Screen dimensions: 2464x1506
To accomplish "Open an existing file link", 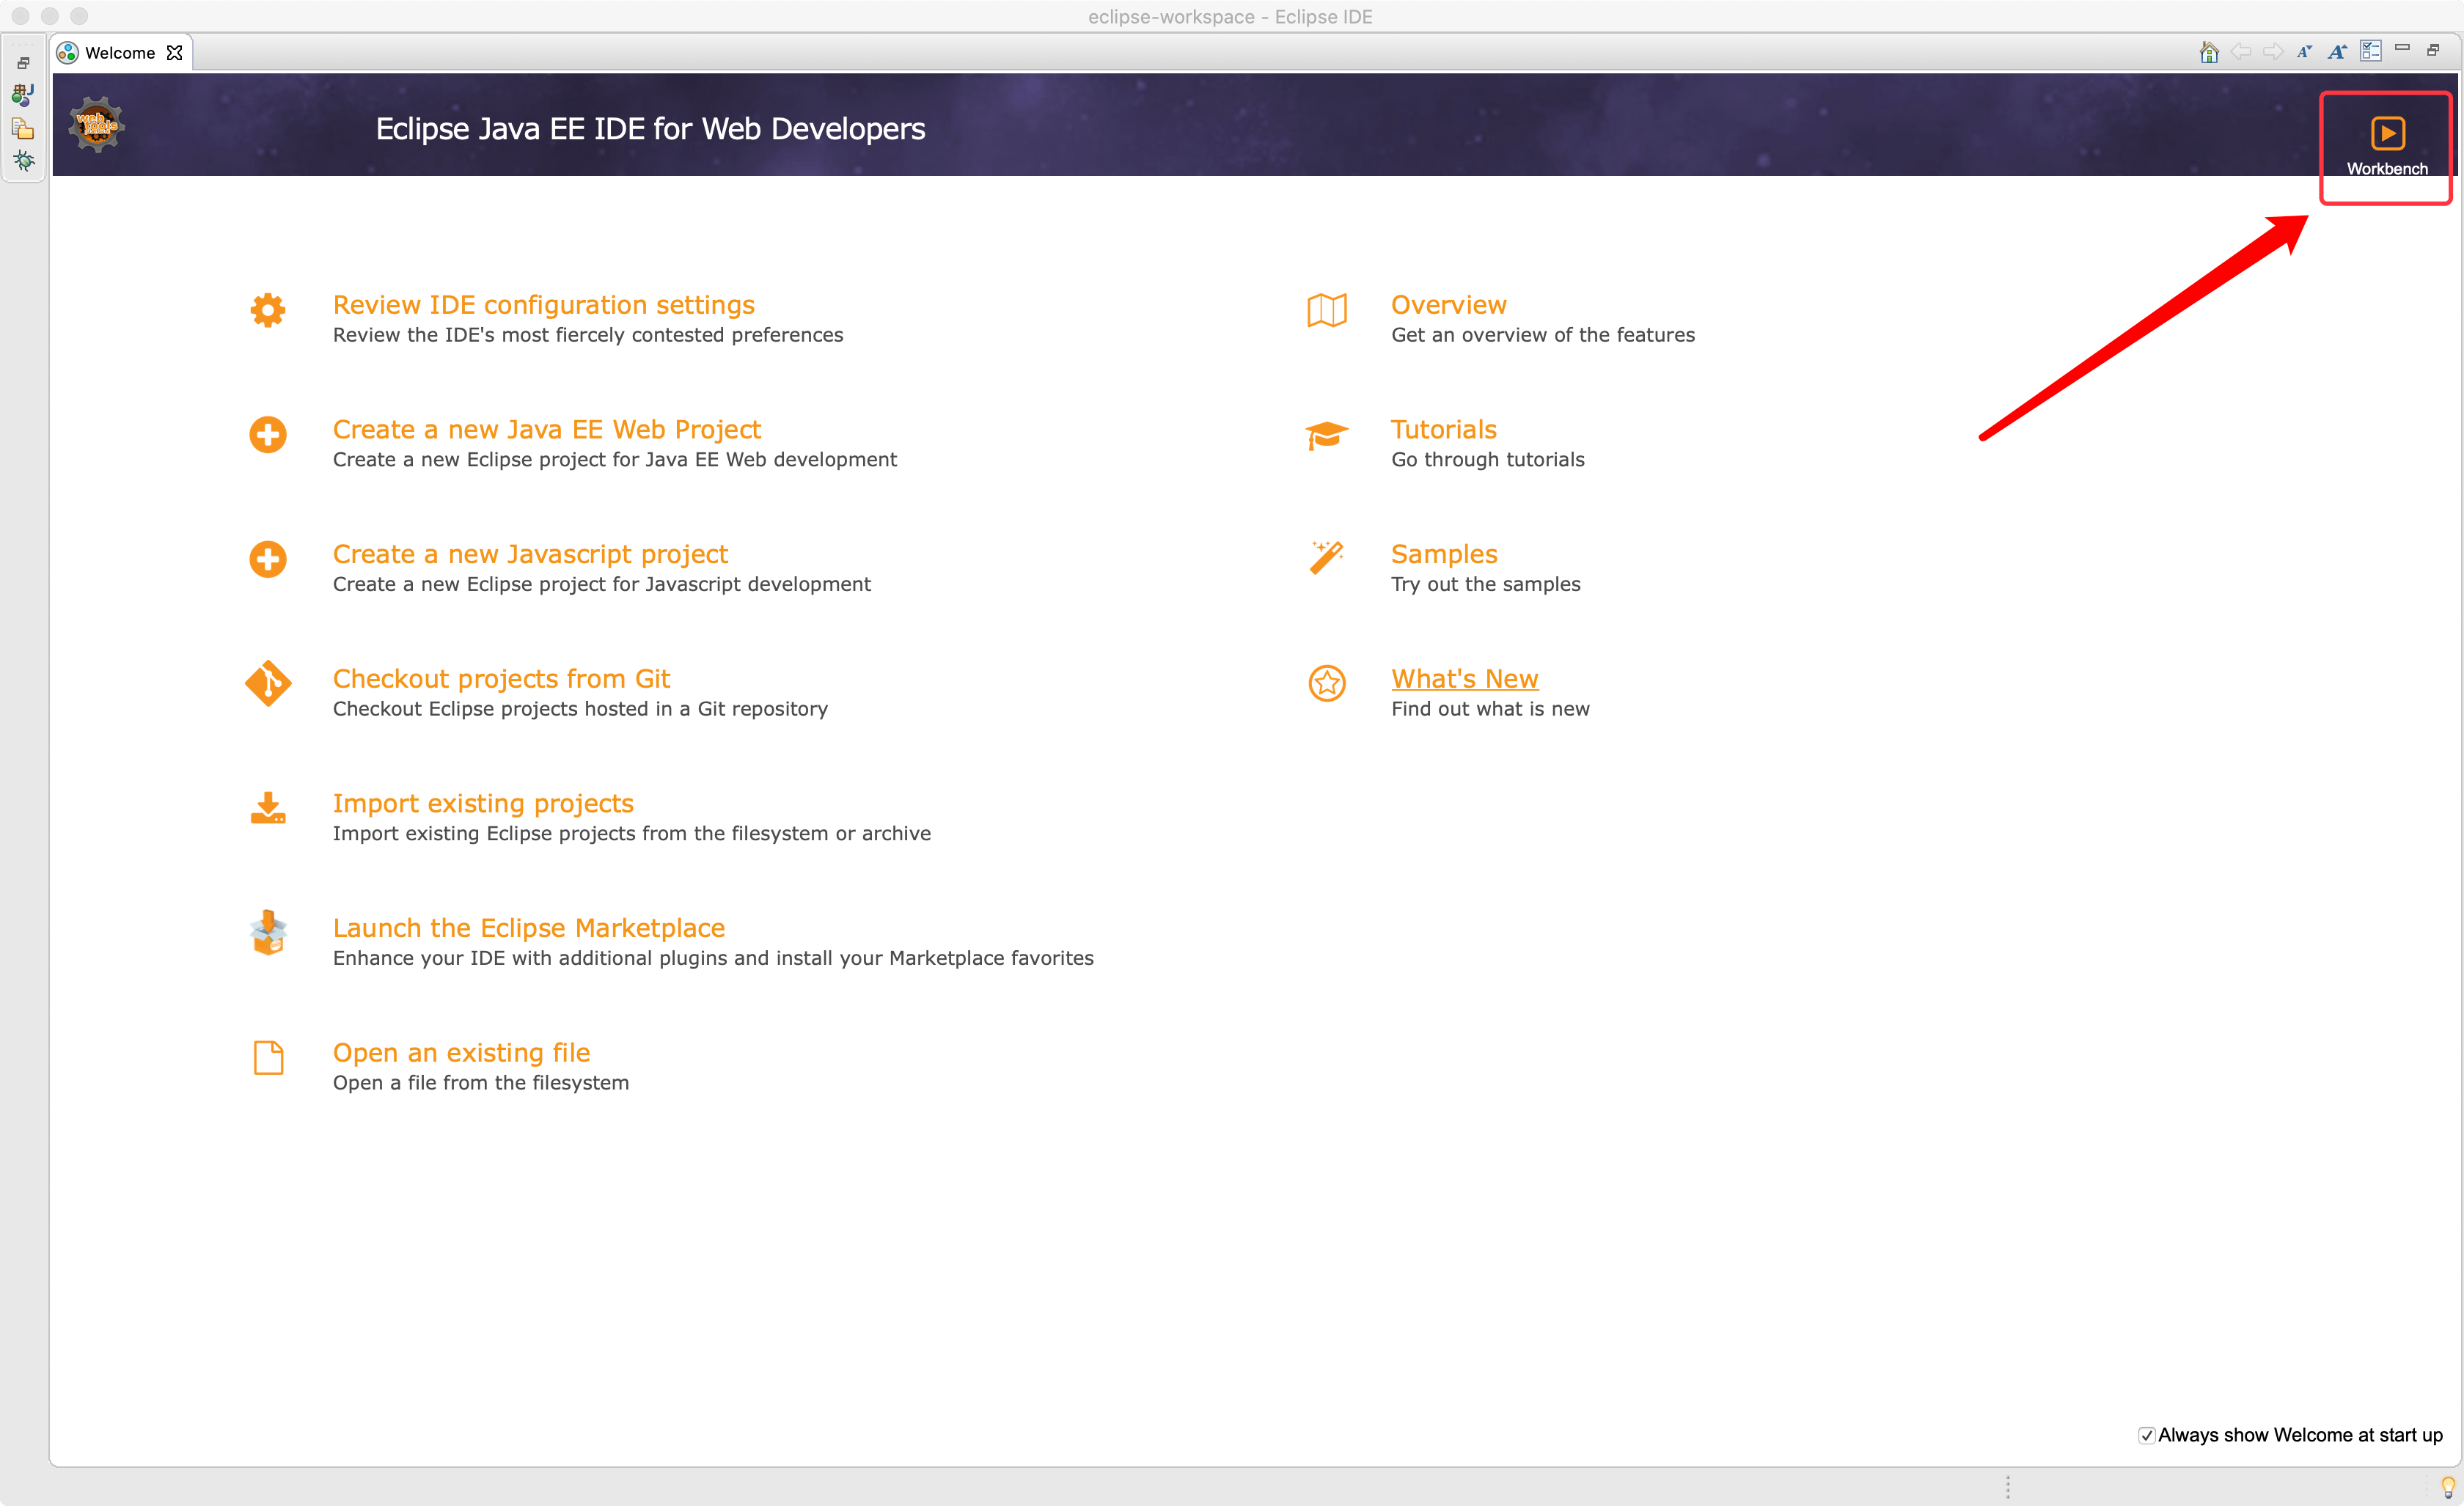I will click(x=461, y=1053).
